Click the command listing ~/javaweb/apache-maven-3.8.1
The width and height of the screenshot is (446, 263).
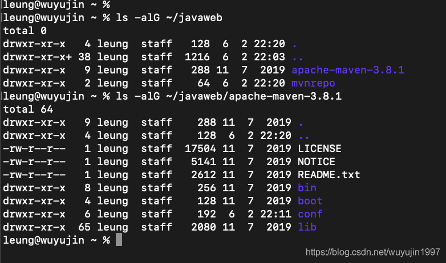(229, 96)
